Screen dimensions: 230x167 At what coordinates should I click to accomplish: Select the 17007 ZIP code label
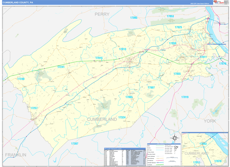(x=151, y=88)
